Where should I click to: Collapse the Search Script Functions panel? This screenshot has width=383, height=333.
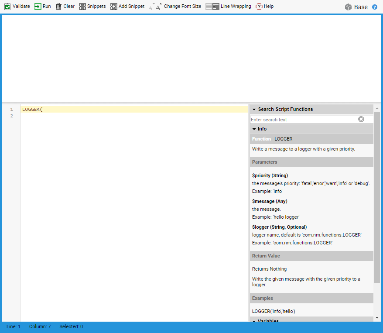pyautogui.click(x=253, y=109)
